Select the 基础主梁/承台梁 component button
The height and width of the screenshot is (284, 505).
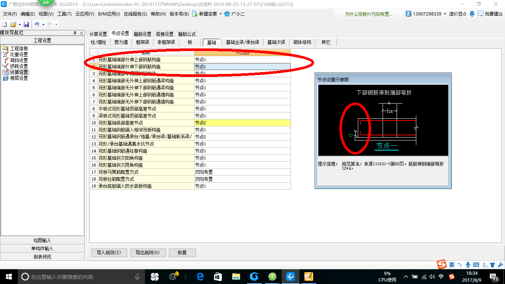(x=243, y=42)
